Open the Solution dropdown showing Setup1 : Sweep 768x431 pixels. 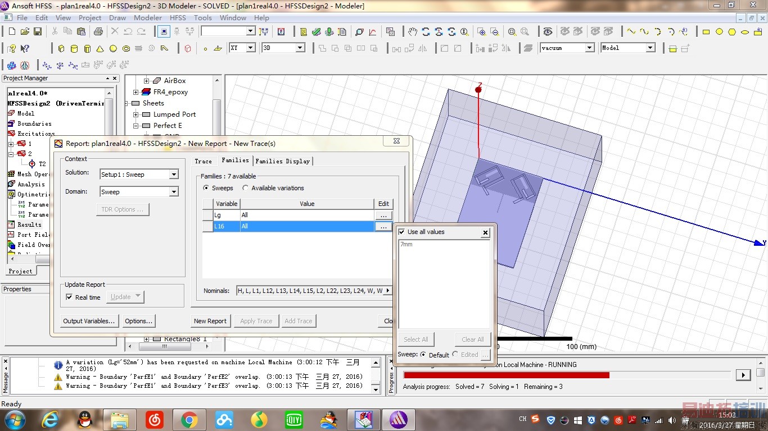(174, 175)
